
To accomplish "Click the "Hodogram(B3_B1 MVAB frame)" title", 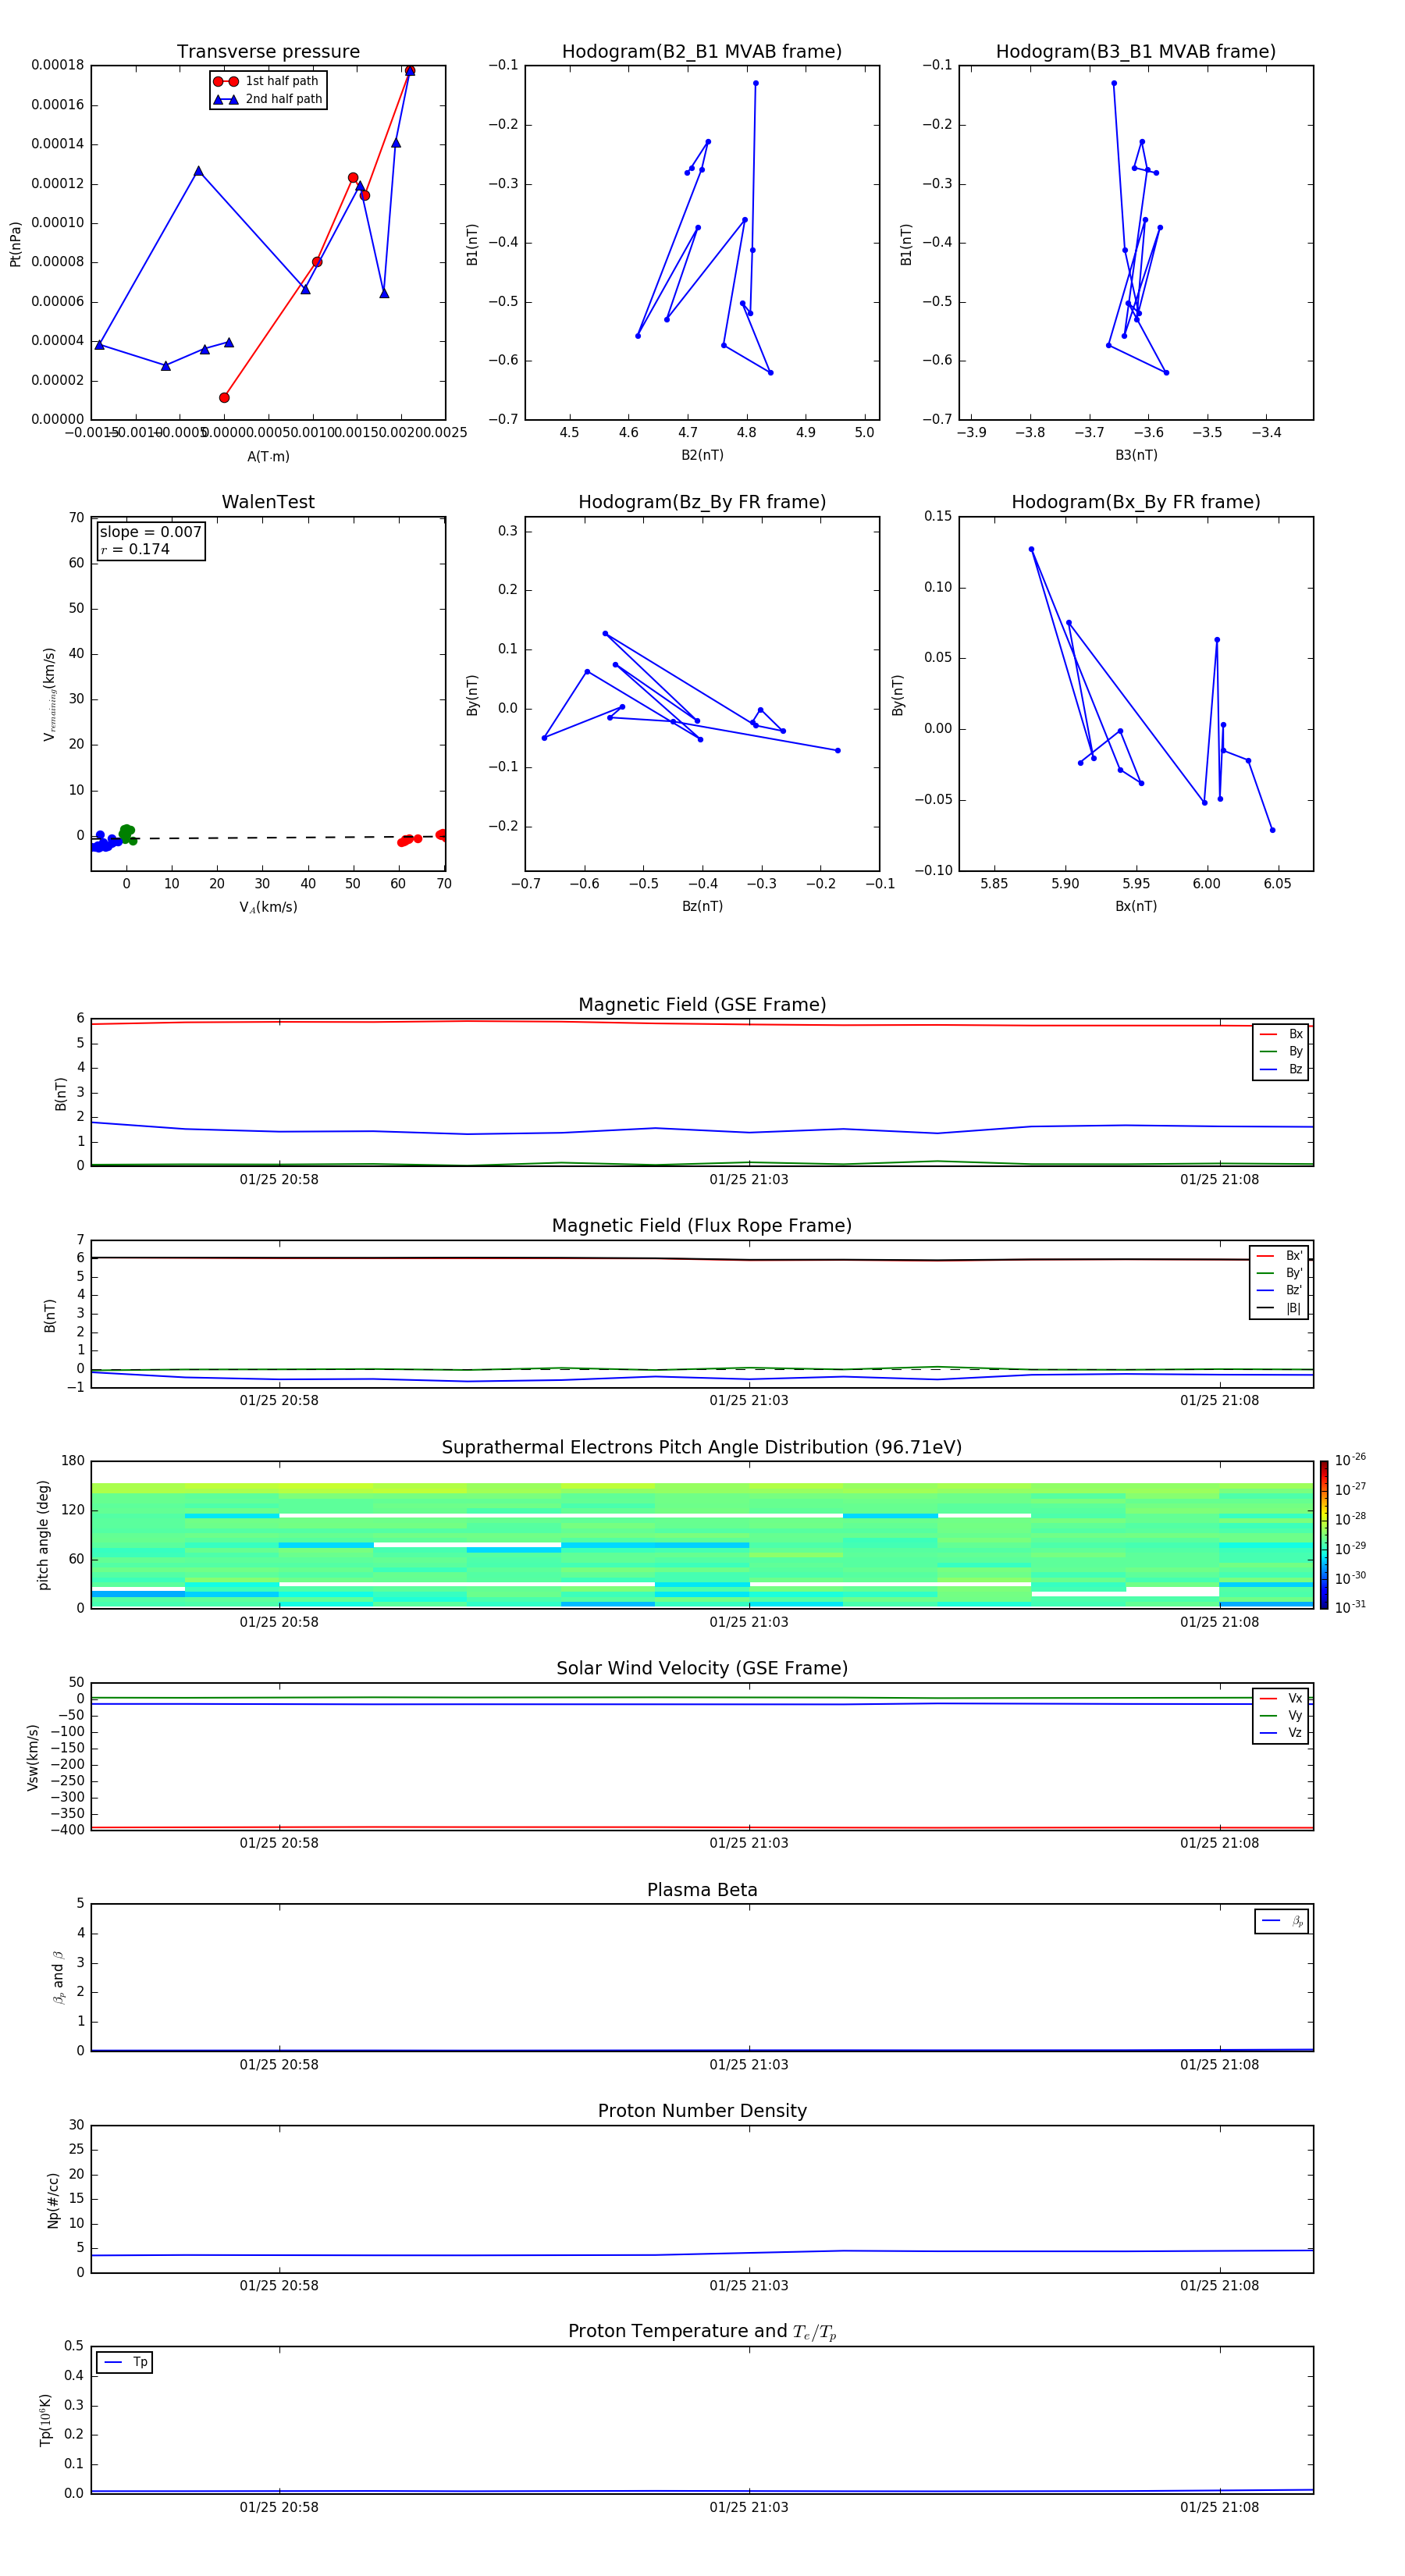I will 1136,52.
